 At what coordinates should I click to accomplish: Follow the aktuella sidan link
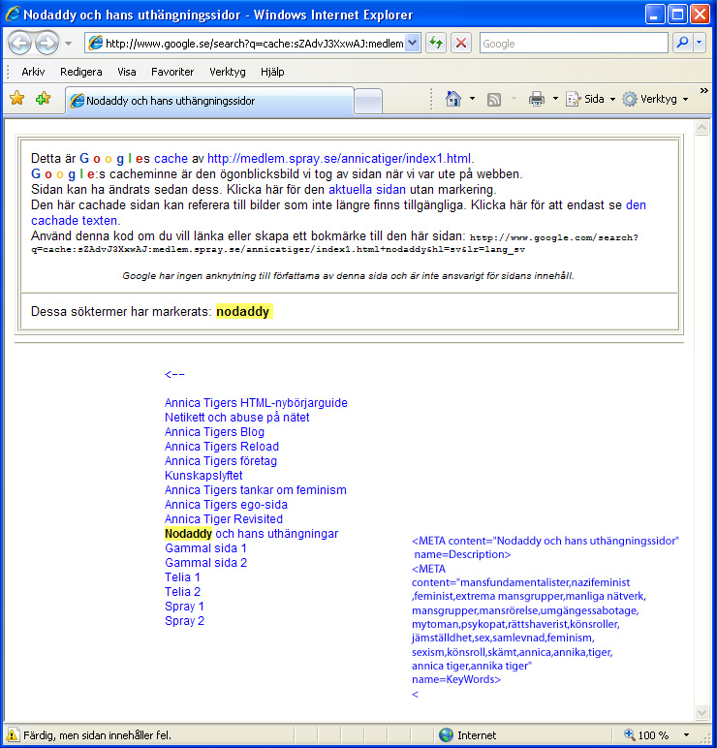(367, 189)
